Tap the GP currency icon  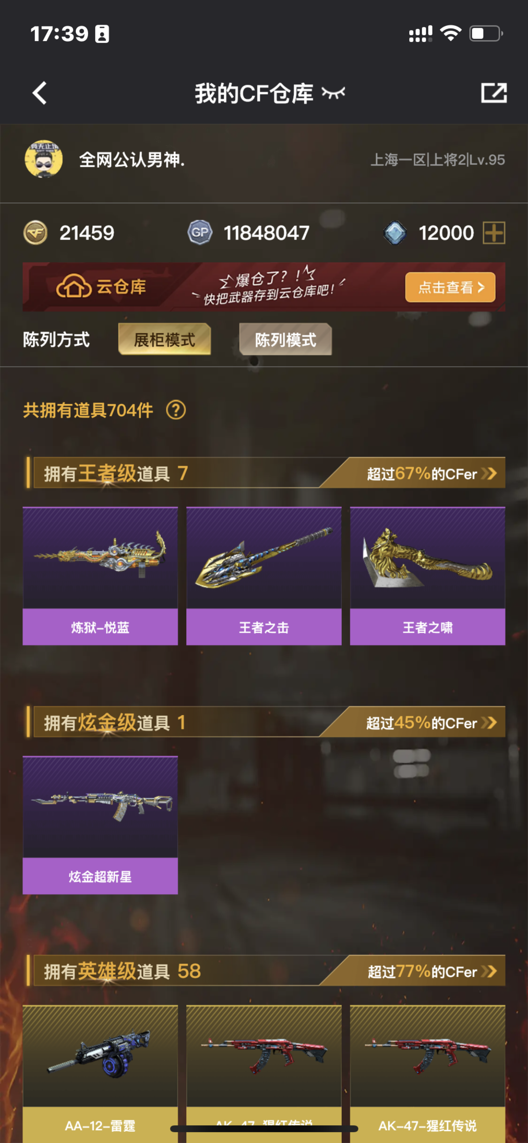coord(199,232)
